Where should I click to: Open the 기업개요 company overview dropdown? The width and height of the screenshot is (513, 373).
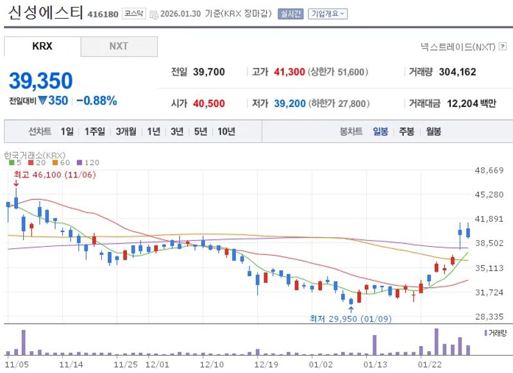point(327,12)
